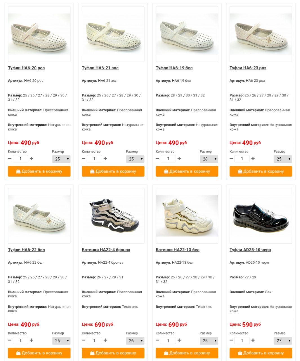
Task: Add Туфли НА6-23 роз to cart
Action: [x=261, y=171]
